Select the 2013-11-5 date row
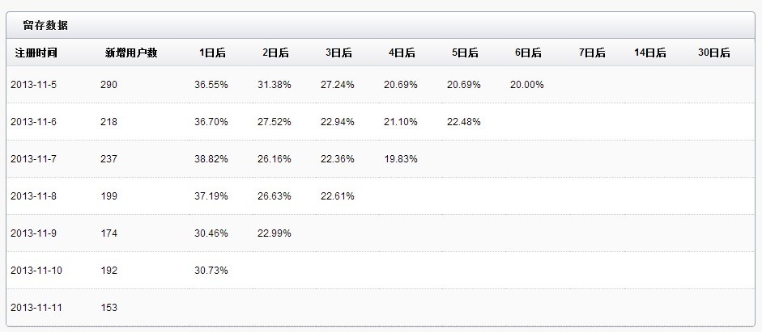Screen dimensions: 762x332 tap(32, 85)
